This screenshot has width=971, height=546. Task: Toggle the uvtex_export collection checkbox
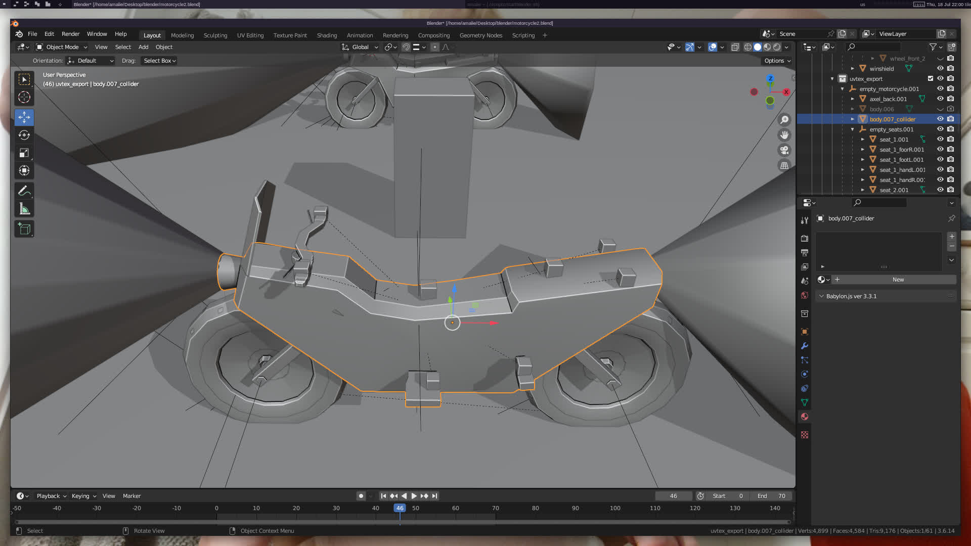click(x=930, y=79)
